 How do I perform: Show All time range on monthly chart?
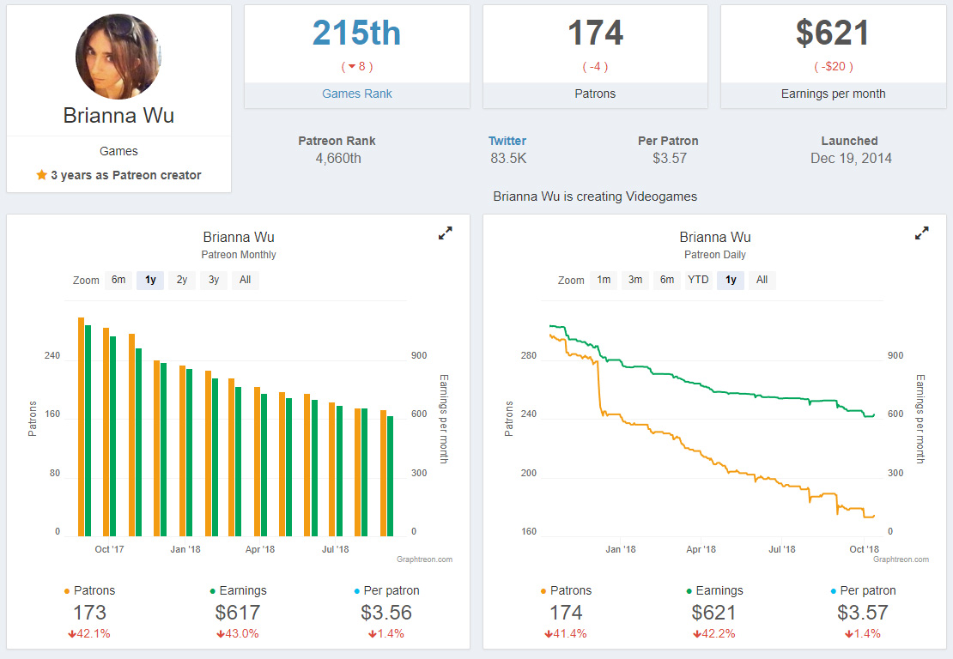[x=245, y=280]
